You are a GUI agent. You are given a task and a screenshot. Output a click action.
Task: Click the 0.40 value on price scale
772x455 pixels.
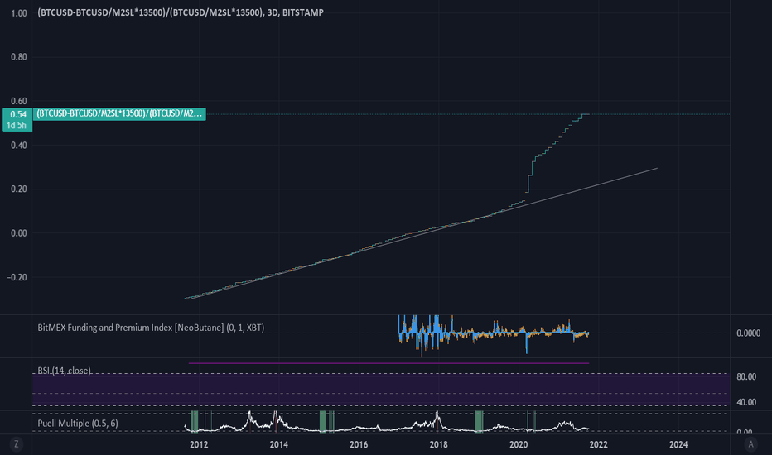pos(19,145)
